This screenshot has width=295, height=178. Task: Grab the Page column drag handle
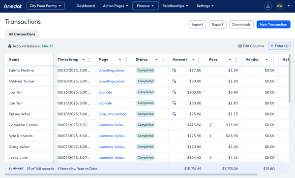point(126,60)
